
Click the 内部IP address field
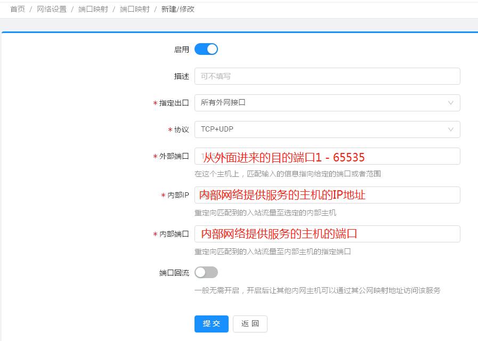tap(328, 195)
